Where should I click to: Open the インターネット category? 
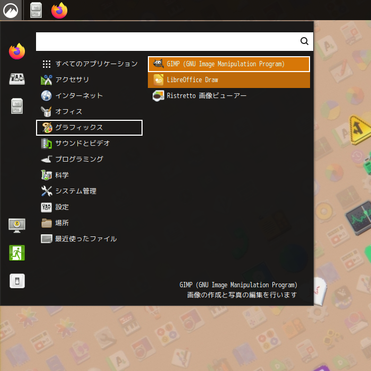[89, 95]
